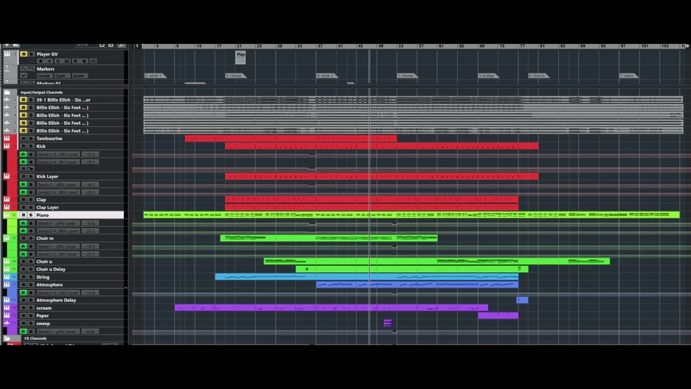The image size is (691, 389).
Task: Solo the Piano track
Action: point(31,215)
